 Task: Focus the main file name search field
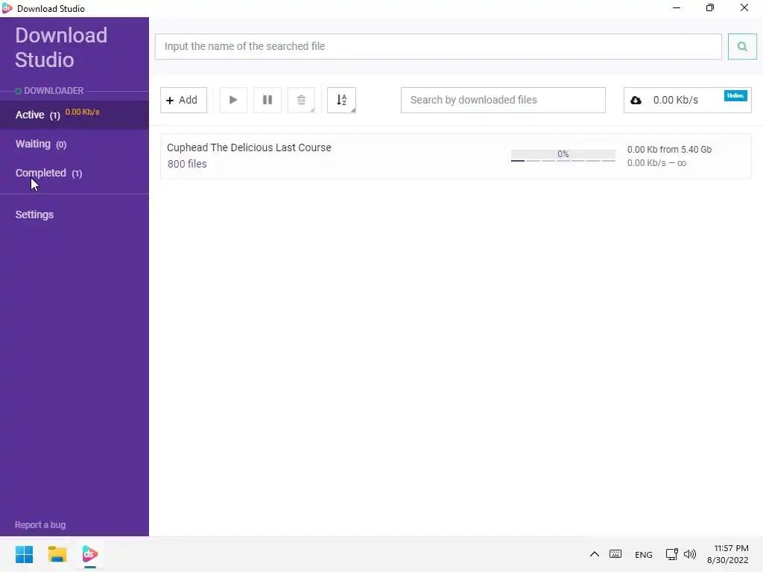tap(438, 47)
